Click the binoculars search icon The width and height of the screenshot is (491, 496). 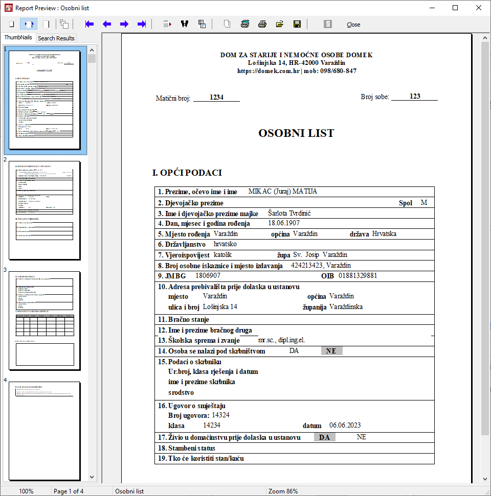coord(184,24)
